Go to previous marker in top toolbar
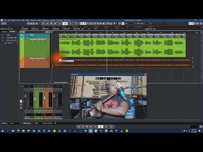This screenshot has width=203, height=152. pyautogui.click(x=43, y=24)
